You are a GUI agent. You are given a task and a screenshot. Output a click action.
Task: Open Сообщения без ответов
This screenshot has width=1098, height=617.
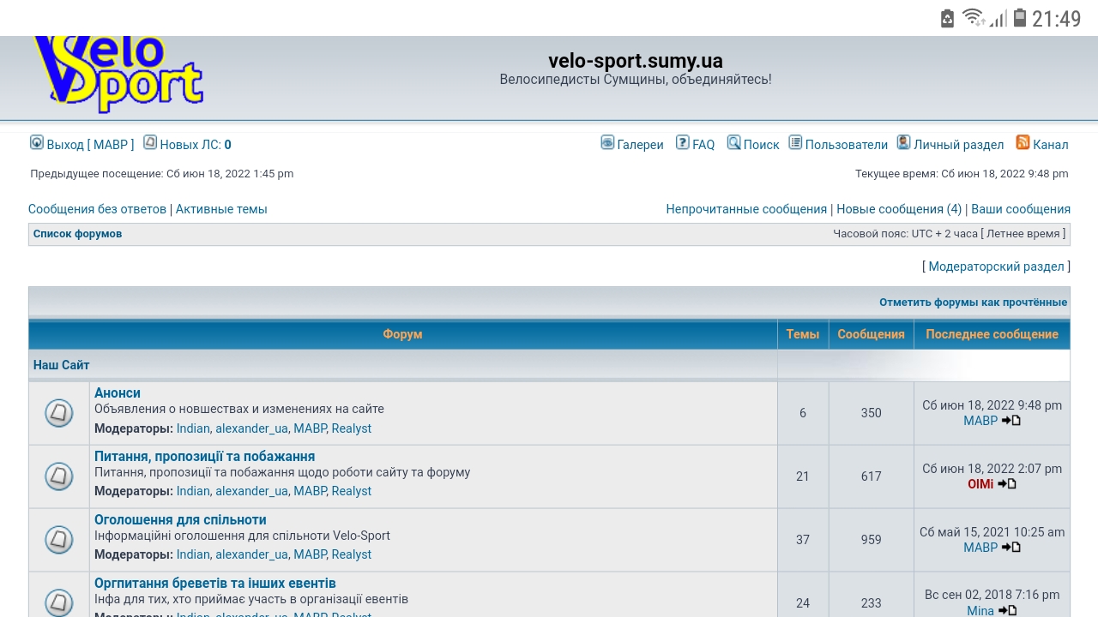coord(97,209)
